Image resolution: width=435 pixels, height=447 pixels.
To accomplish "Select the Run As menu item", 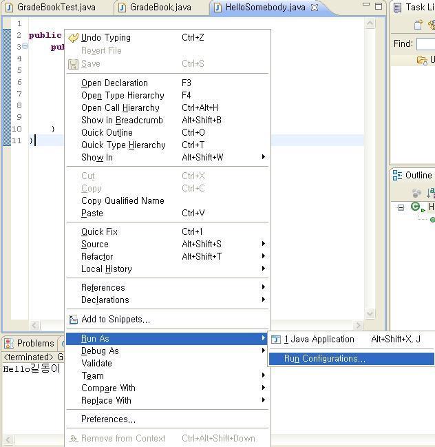I will point(167,339).
